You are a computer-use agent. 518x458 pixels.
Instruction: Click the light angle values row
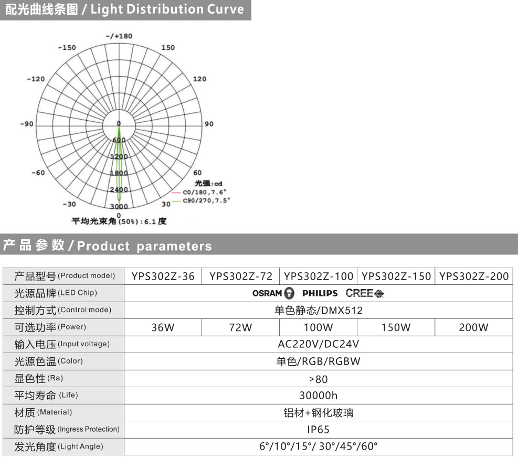click(x=318, y=447)
